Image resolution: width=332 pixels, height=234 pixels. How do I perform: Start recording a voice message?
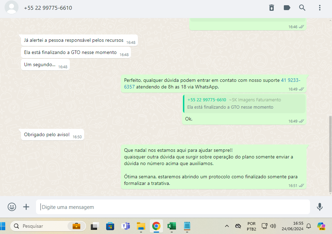tap(320, 207)
